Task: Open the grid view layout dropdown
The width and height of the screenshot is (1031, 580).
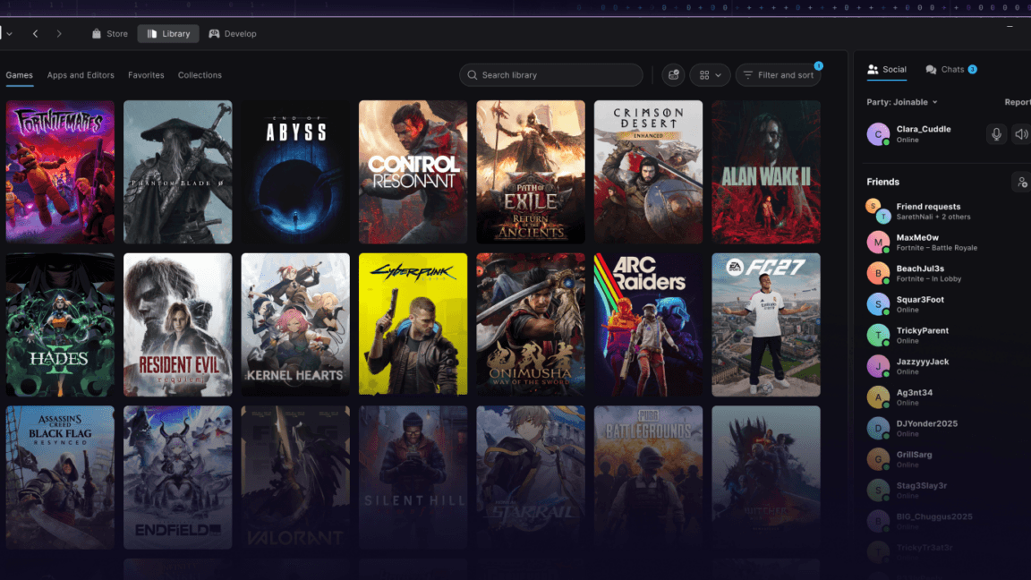Action: point(710,75)
